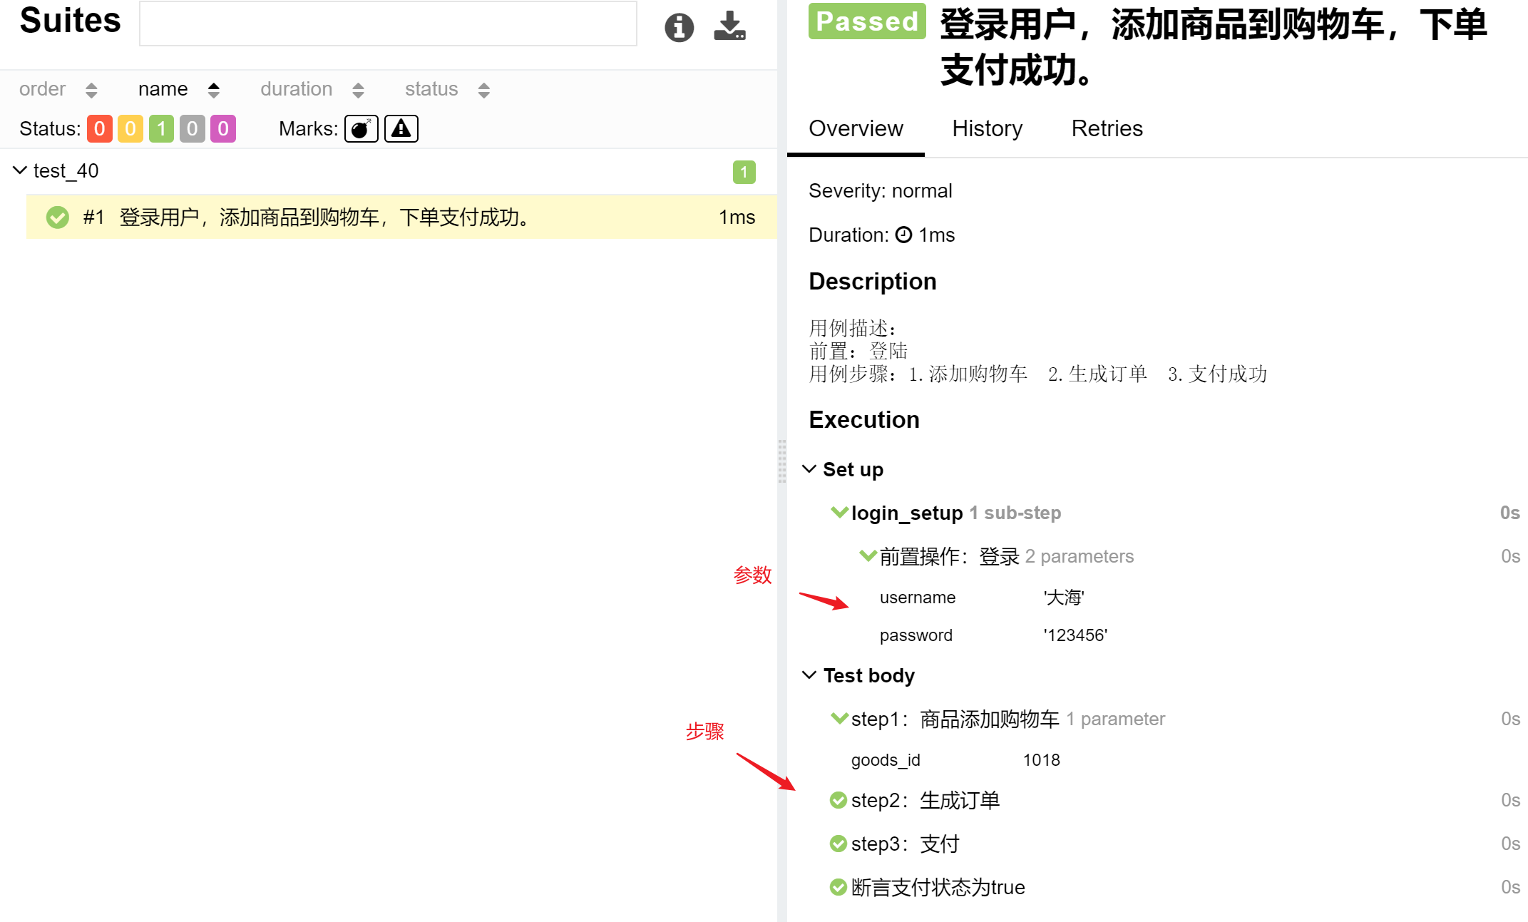
Task: Collapse the Set up section
Action: (809, 469)
